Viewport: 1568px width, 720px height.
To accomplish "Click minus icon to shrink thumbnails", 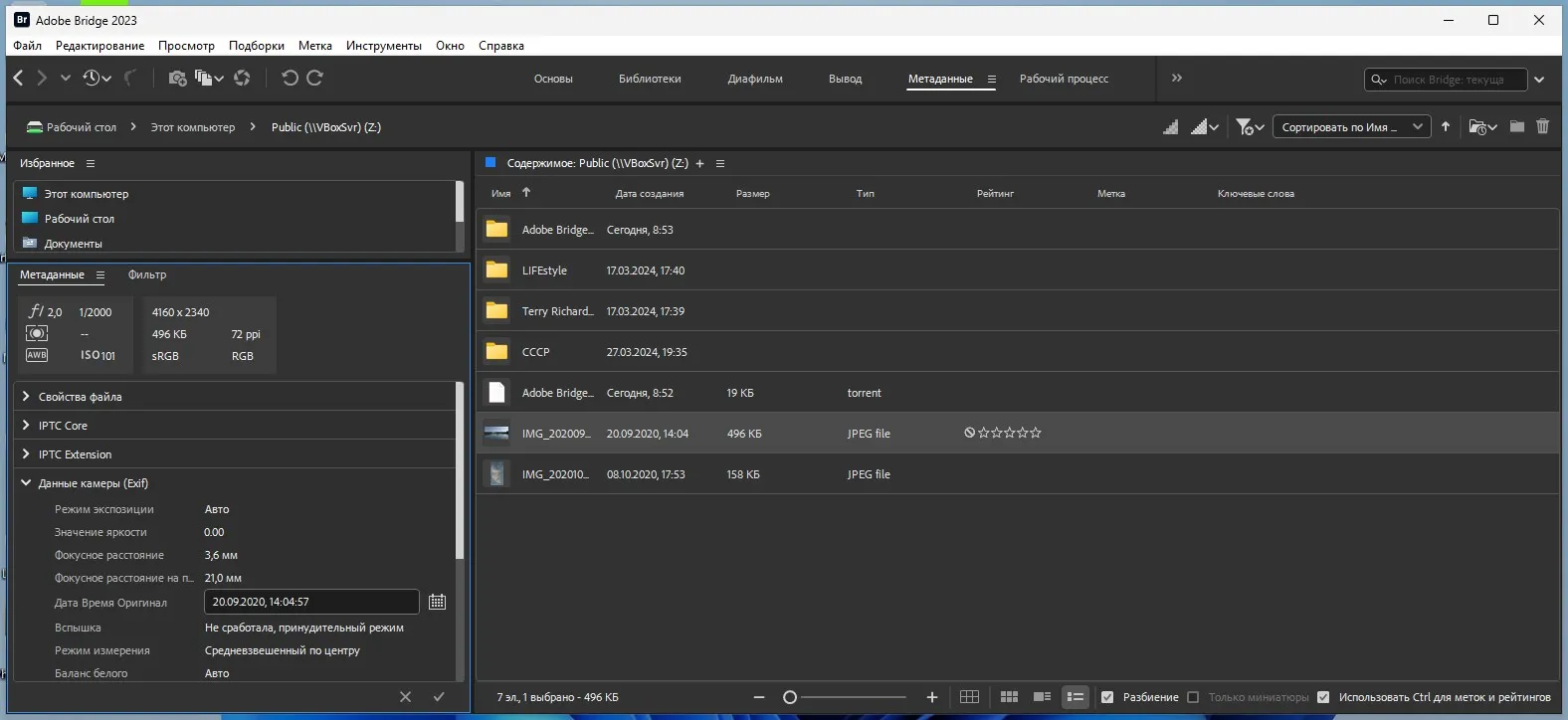I will (x=759, y=697).
